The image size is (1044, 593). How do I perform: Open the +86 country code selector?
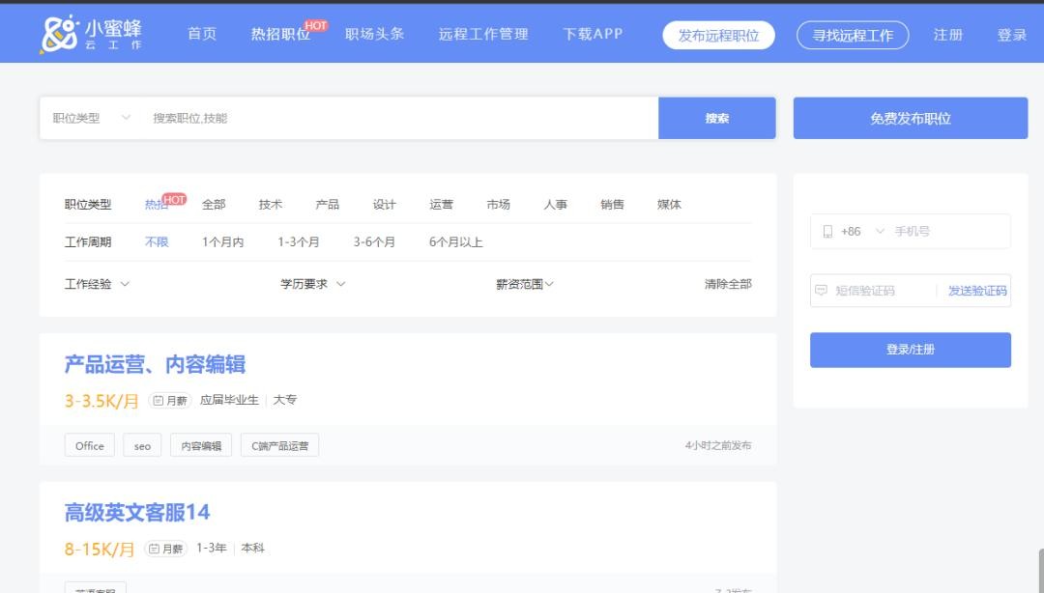pos(862,232)
